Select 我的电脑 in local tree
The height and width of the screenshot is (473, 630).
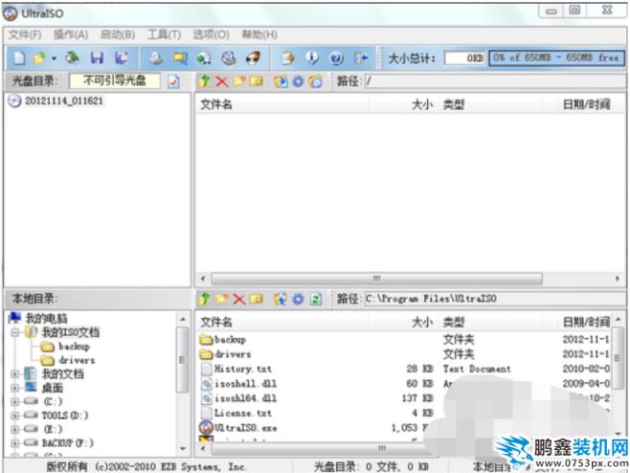tap(46, 318)
